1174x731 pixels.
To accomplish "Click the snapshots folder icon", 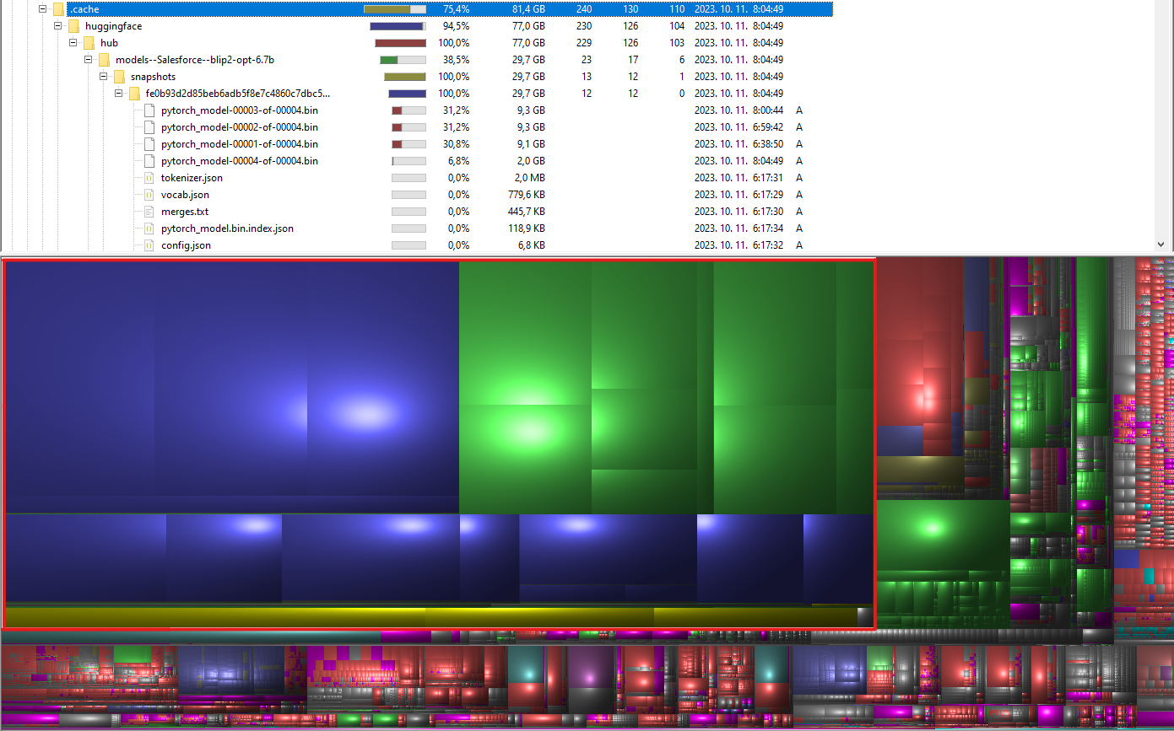I will tap(121, 77).
